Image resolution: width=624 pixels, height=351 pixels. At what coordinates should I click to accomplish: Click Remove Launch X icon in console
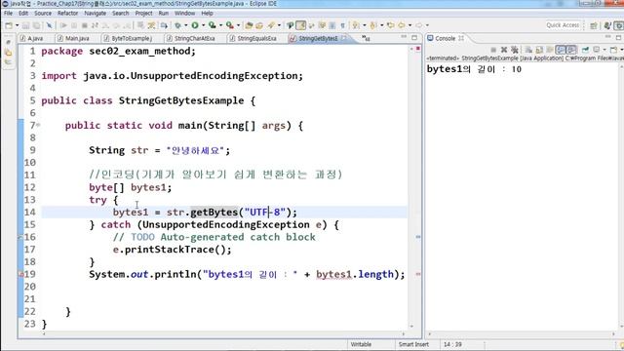pyautogui.click(x=504, y=50)
